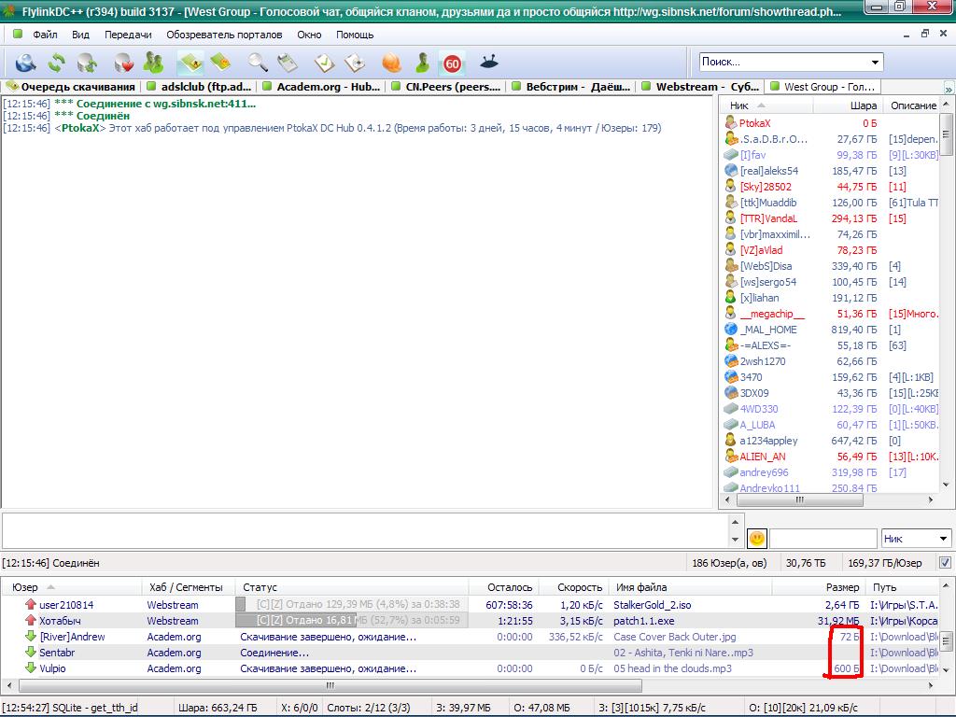
Task: Expand hidden tabs with the overflow chevron
Action: click(948, 88)
